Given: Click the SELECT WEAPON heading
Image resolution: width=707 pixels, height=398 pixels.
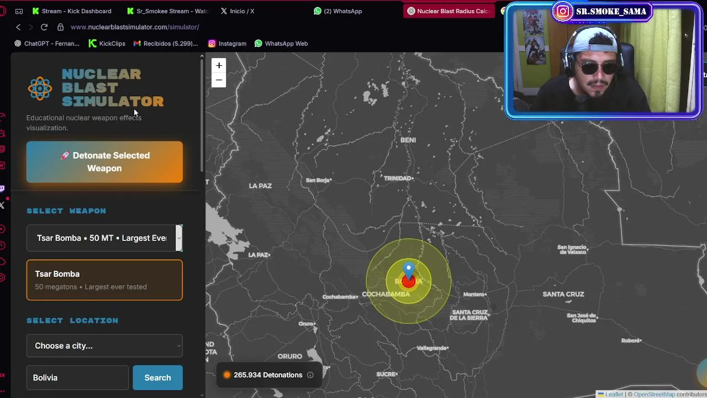Looking at the screenshot, I should (66, 211).
